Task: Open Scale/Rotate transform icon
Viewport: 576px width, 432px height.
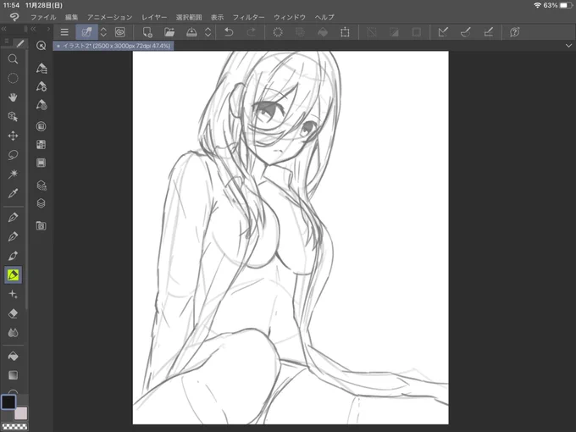Action: tap(345, 32)
